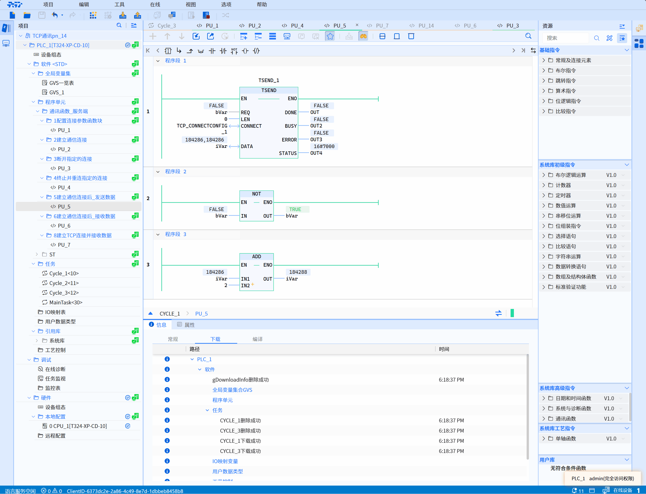Open the 在线 menu

point(155,4)
